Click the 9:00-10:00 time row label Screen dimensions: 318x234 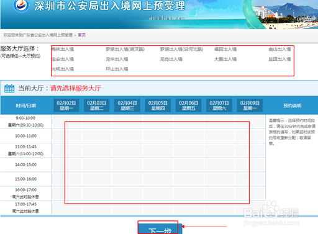click(25, 118)
